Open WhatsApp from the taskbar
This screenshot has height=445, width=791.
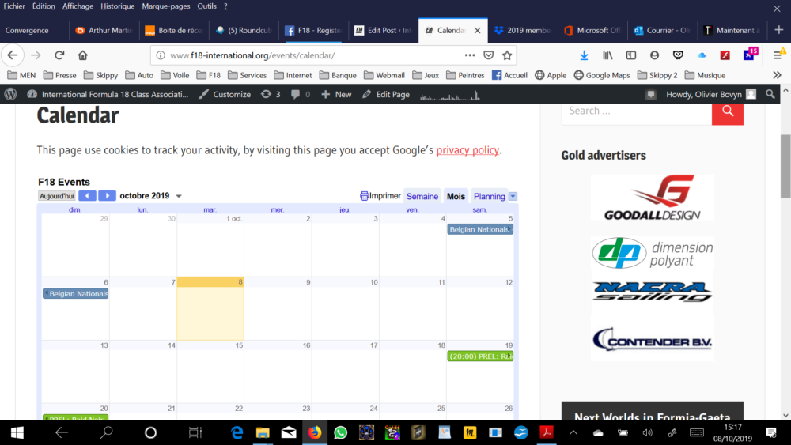[340, 432]
